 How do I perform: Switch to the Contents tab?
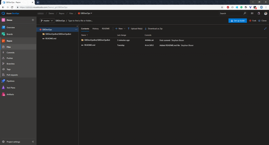click(x=85, y=29)
